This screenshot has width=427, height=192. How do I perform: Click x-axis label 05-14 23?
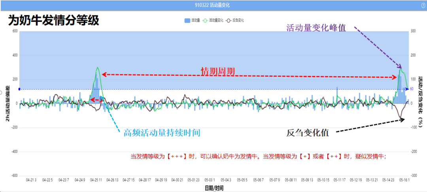pyautogui.click(x=388, y=180)
